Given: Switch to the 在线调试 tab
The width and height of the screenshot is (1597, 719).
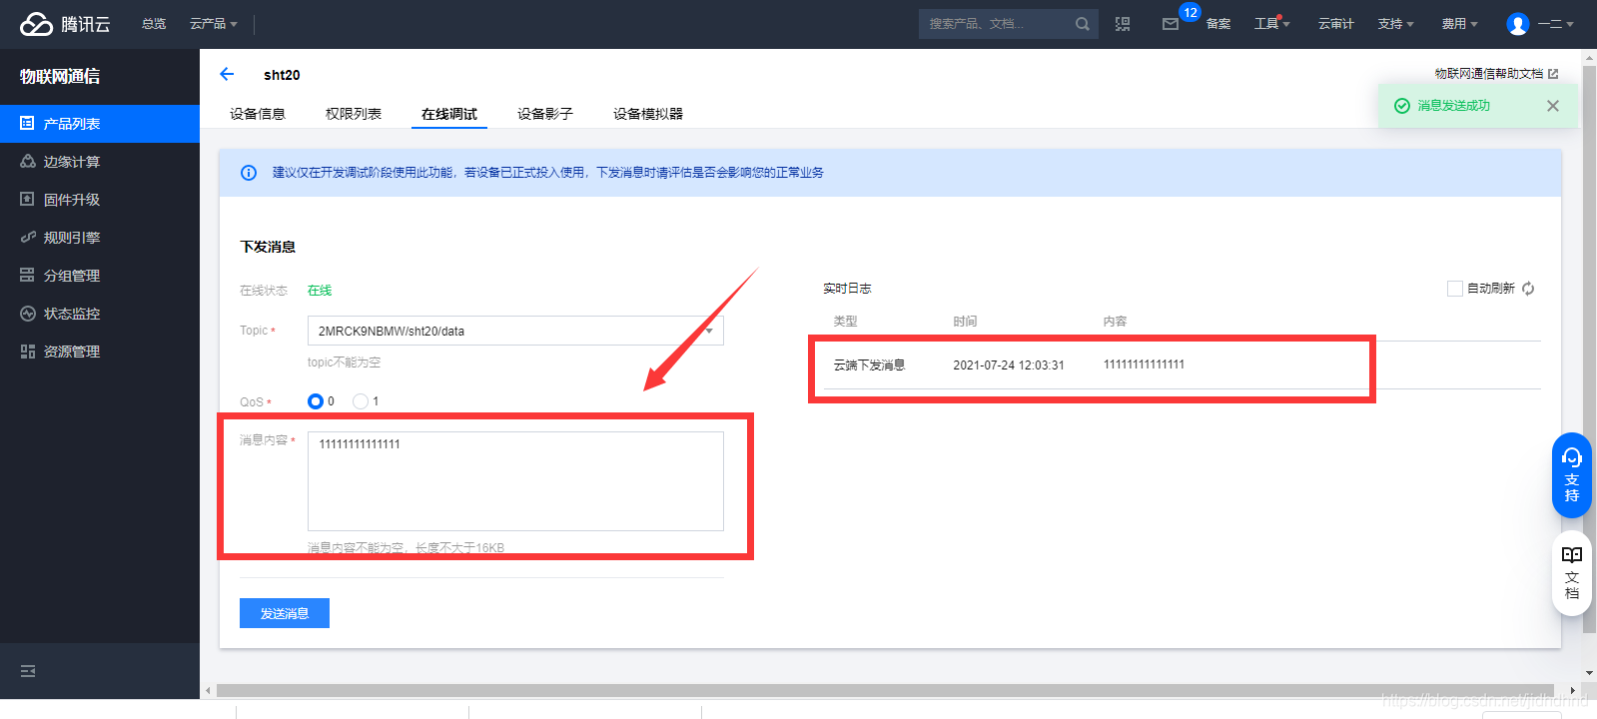Looking at the screenshot, I should point(449,114).
